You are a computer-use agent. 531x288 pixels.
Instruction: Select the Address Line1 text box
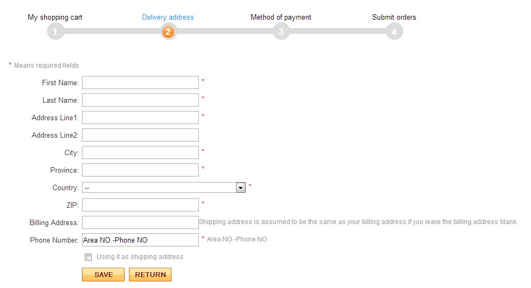click(x=140, y=117)
